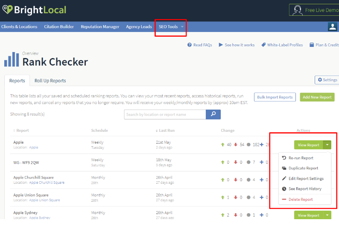Click red down arrow in Apple row

coord(236,145)
